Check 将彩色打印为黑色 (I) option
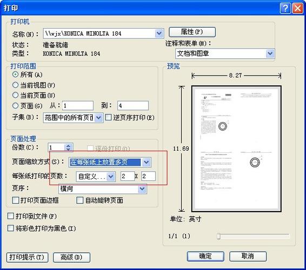Screen dimensions: 306x270 pyautogui.click(x=10, y=228)
